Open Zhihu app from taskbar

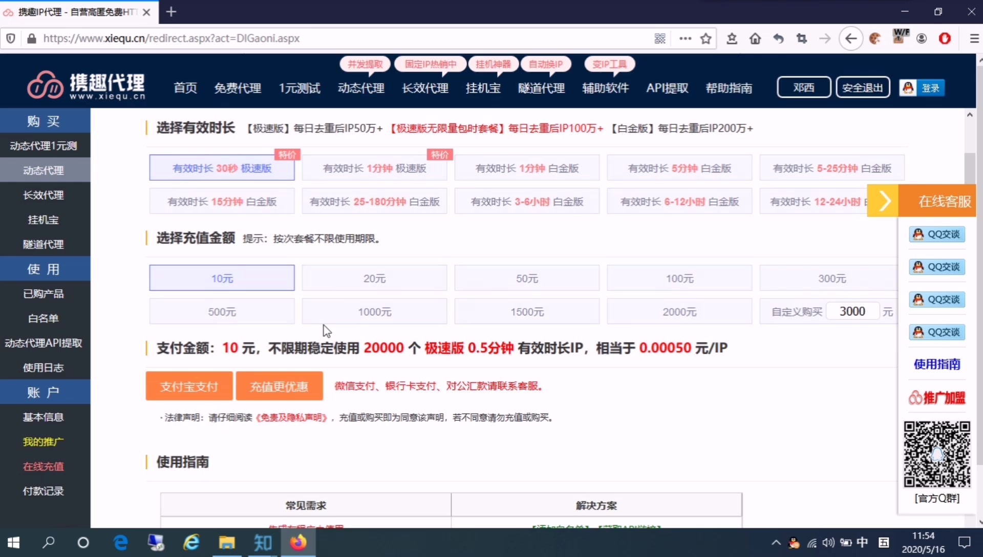point(263,542)
